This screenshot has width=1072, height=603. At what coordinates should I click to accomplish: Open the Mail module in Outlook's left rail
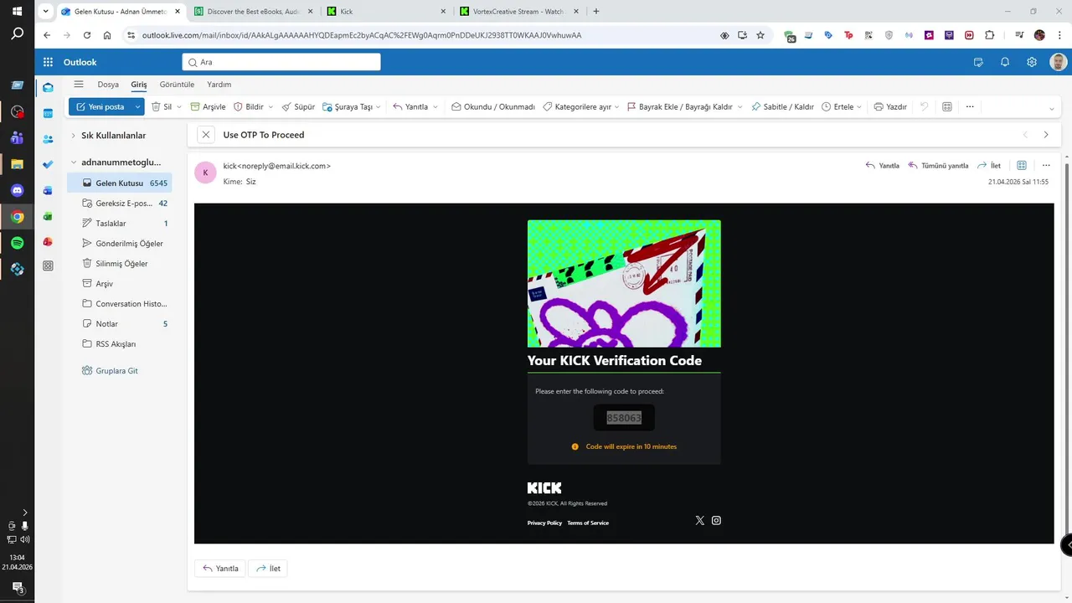48,86
